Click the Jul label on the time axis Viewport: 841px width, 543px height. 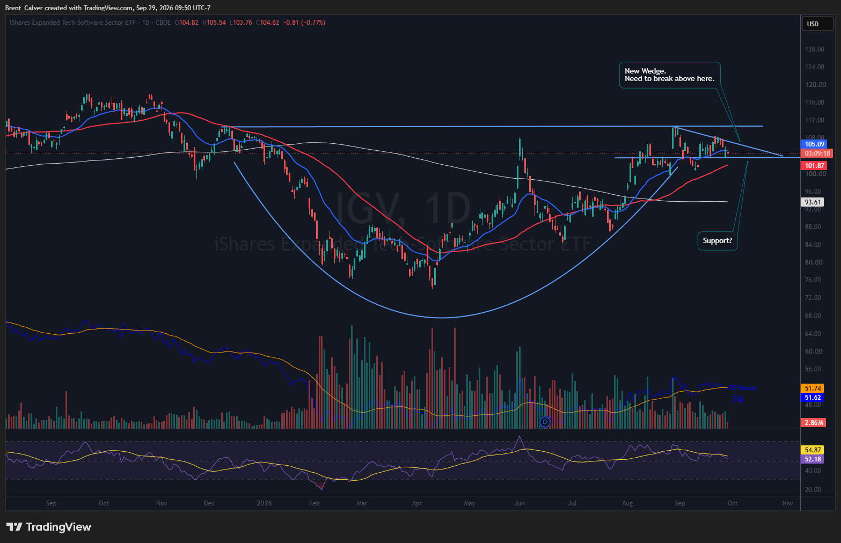coord(573,503)
